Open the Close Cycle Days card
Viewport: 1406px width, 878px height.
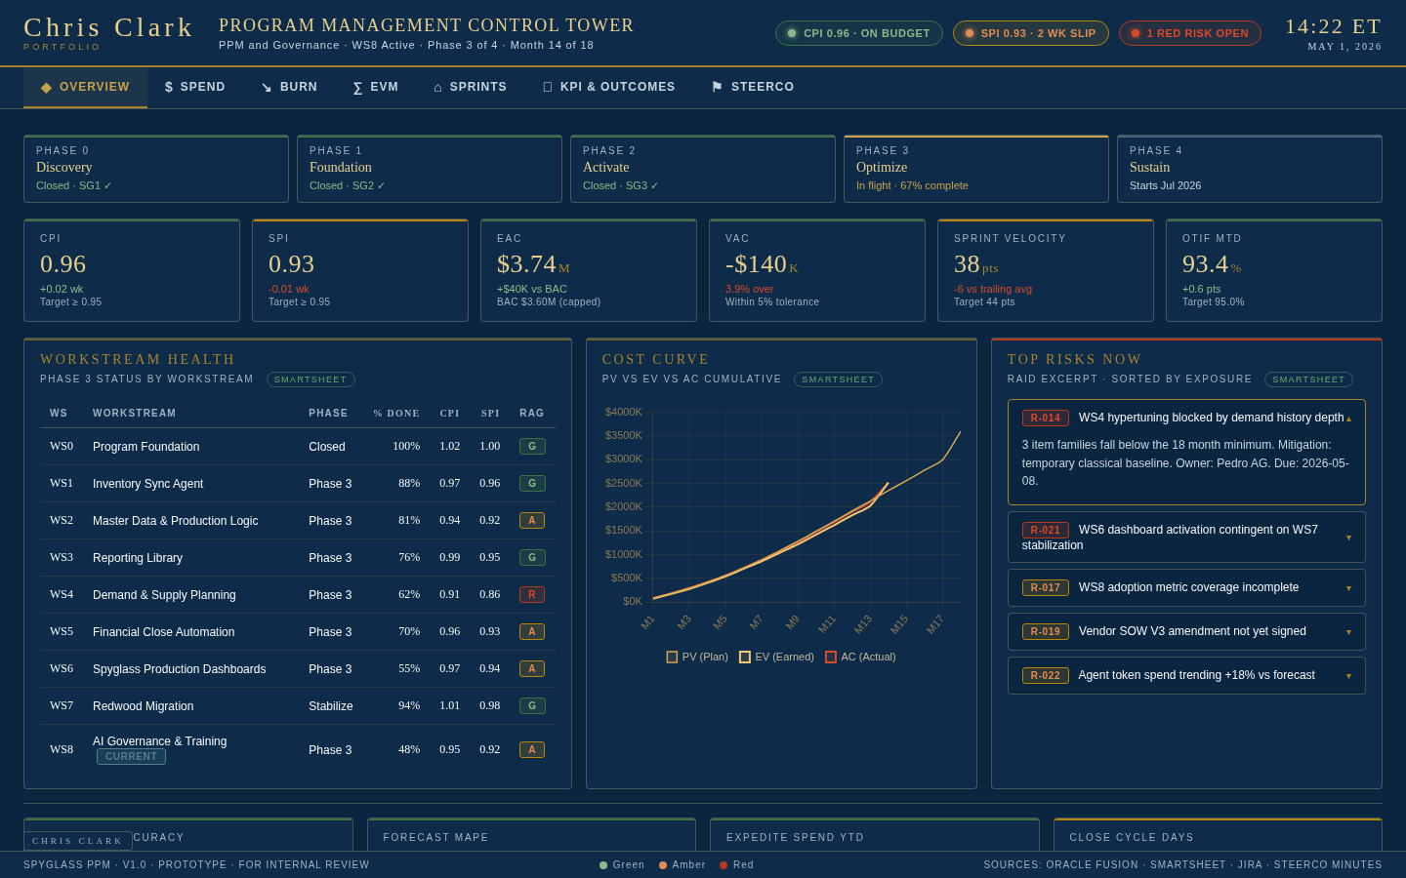point(1218,835)
